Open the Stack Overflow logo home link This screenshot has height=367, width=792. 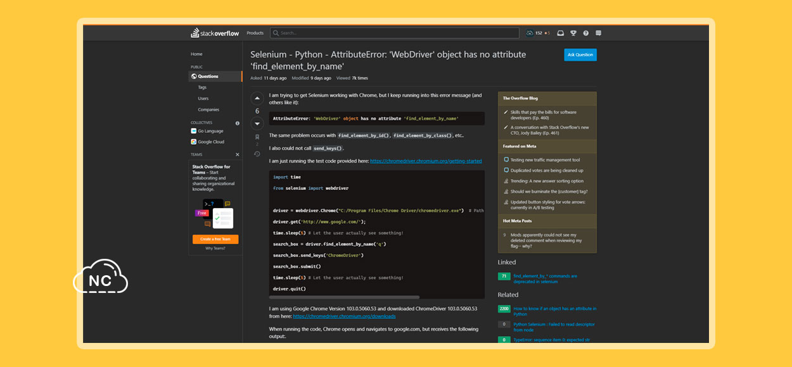(215, 33)
